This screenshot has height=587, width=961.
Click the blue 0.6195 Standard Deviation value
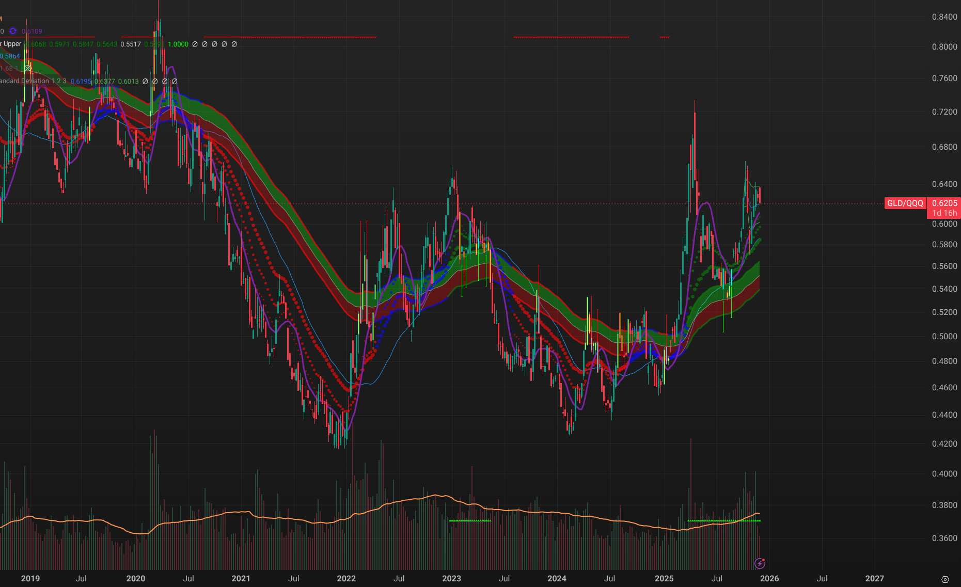pos(81,82)
